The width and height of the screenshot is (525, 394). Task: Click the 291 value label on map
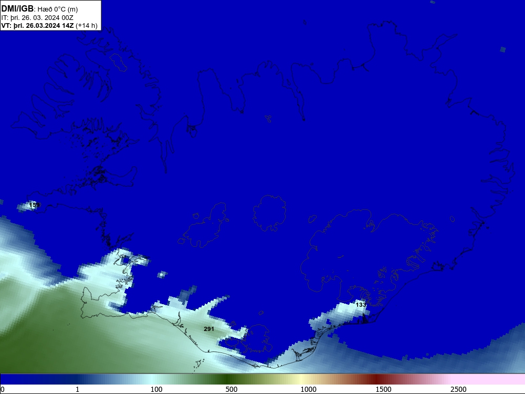[x=209, y=329]
